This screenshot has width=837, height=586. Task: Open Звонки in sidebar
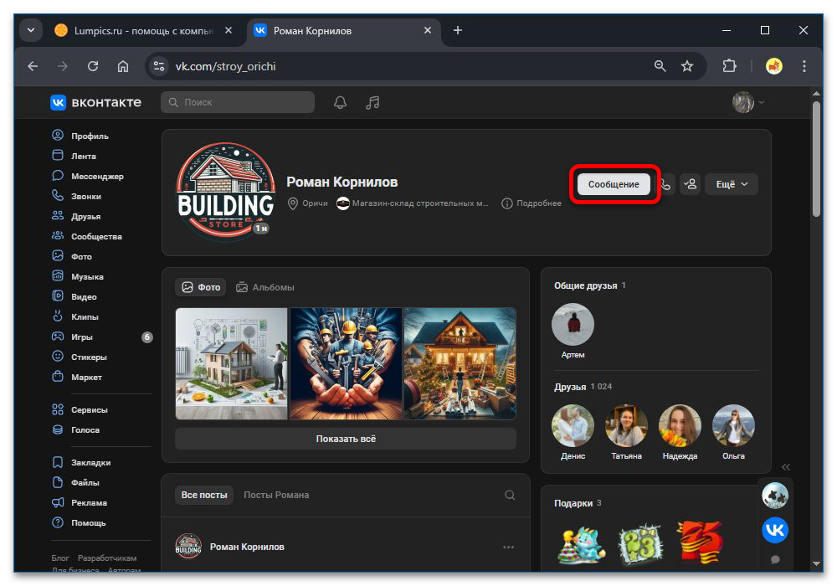pyautogui.click(x=77, y=196)
